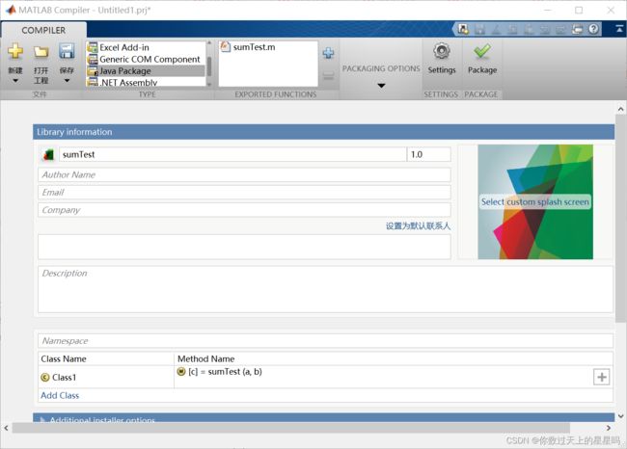Viewport: 627px width, 449px height.
Task: Minimize the toolstrip with the collapse arrow
Action: tap(619, 29)
